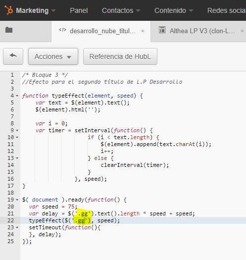Switch to Althea LP V3 tab

[x=202, y=31]
